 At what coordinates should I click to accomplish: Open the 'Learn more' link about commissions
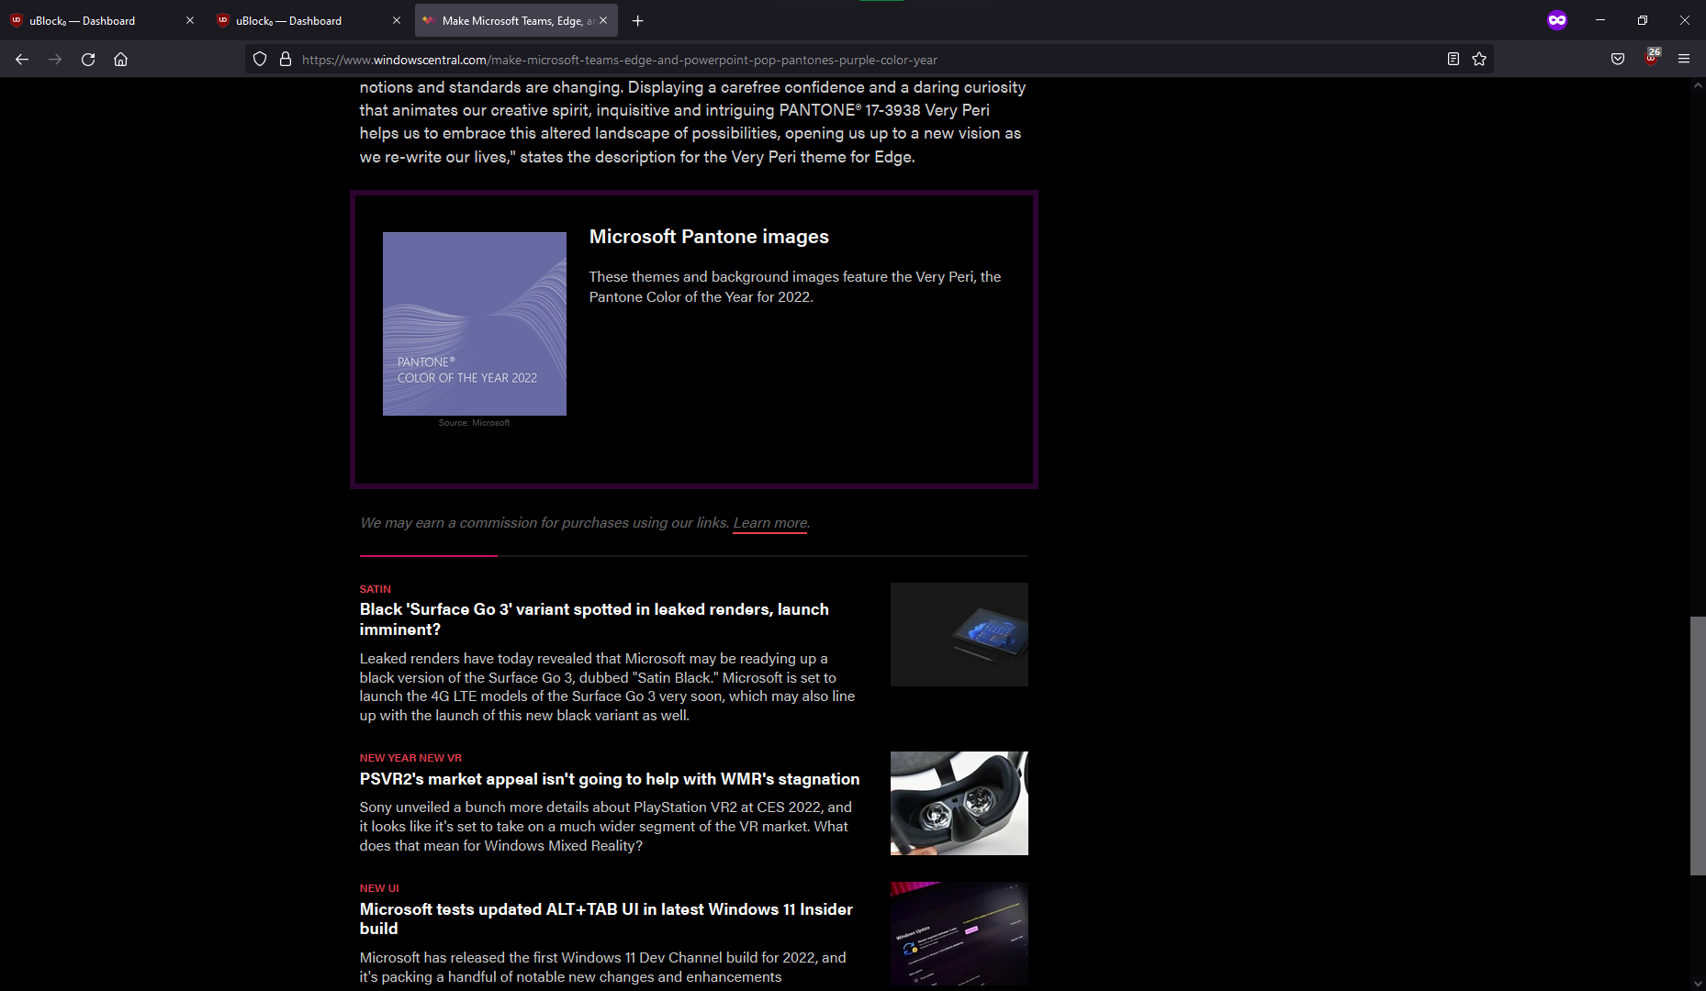click(x=769, y=522)
